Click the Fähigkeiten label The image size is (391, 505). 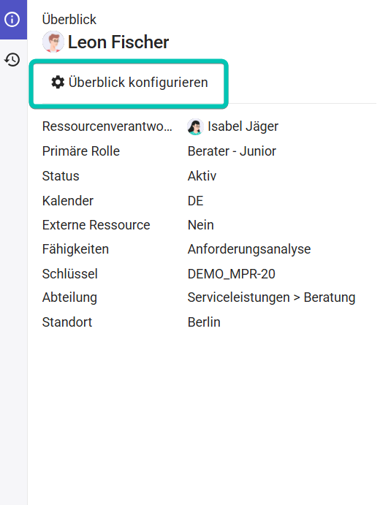(75, 249)
